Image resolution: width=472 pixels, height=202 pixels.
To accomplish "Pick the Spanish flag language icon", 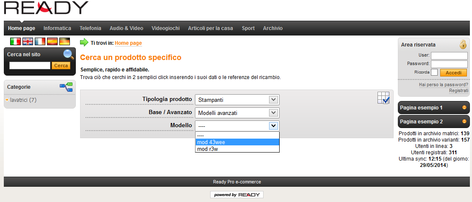I will click(x=53, y=41).
